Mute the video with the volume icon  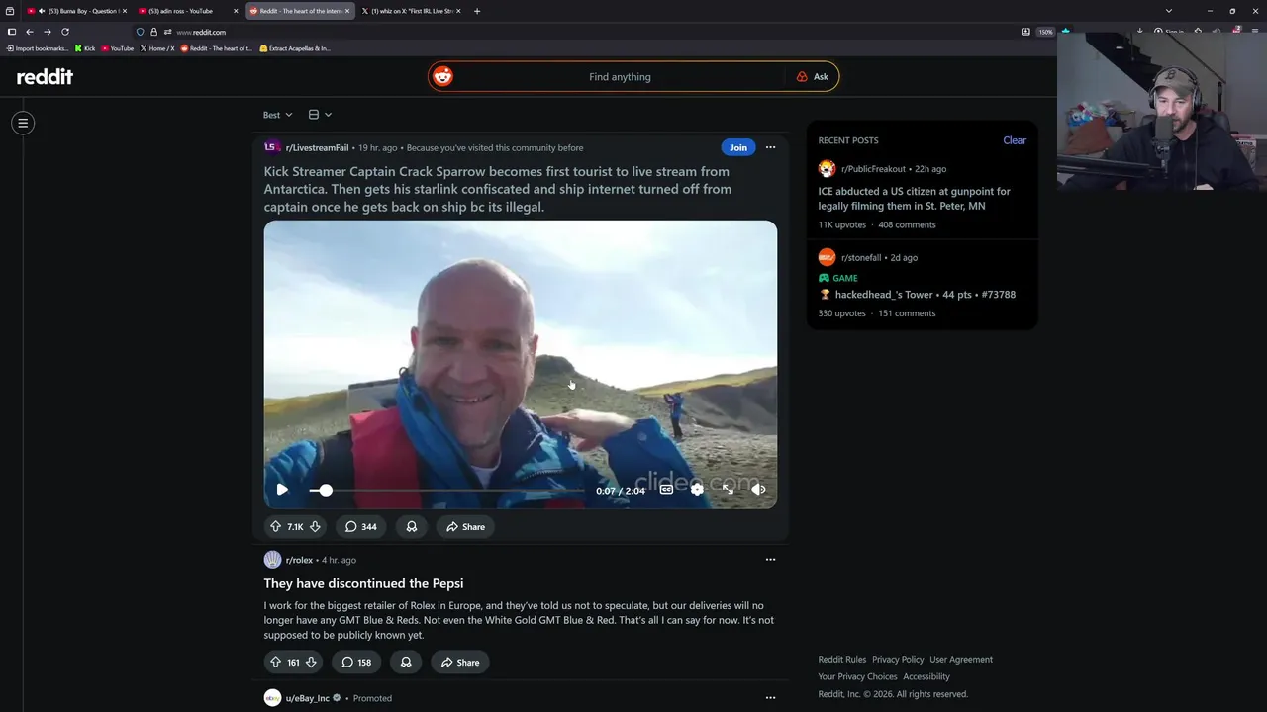point(758,489)
